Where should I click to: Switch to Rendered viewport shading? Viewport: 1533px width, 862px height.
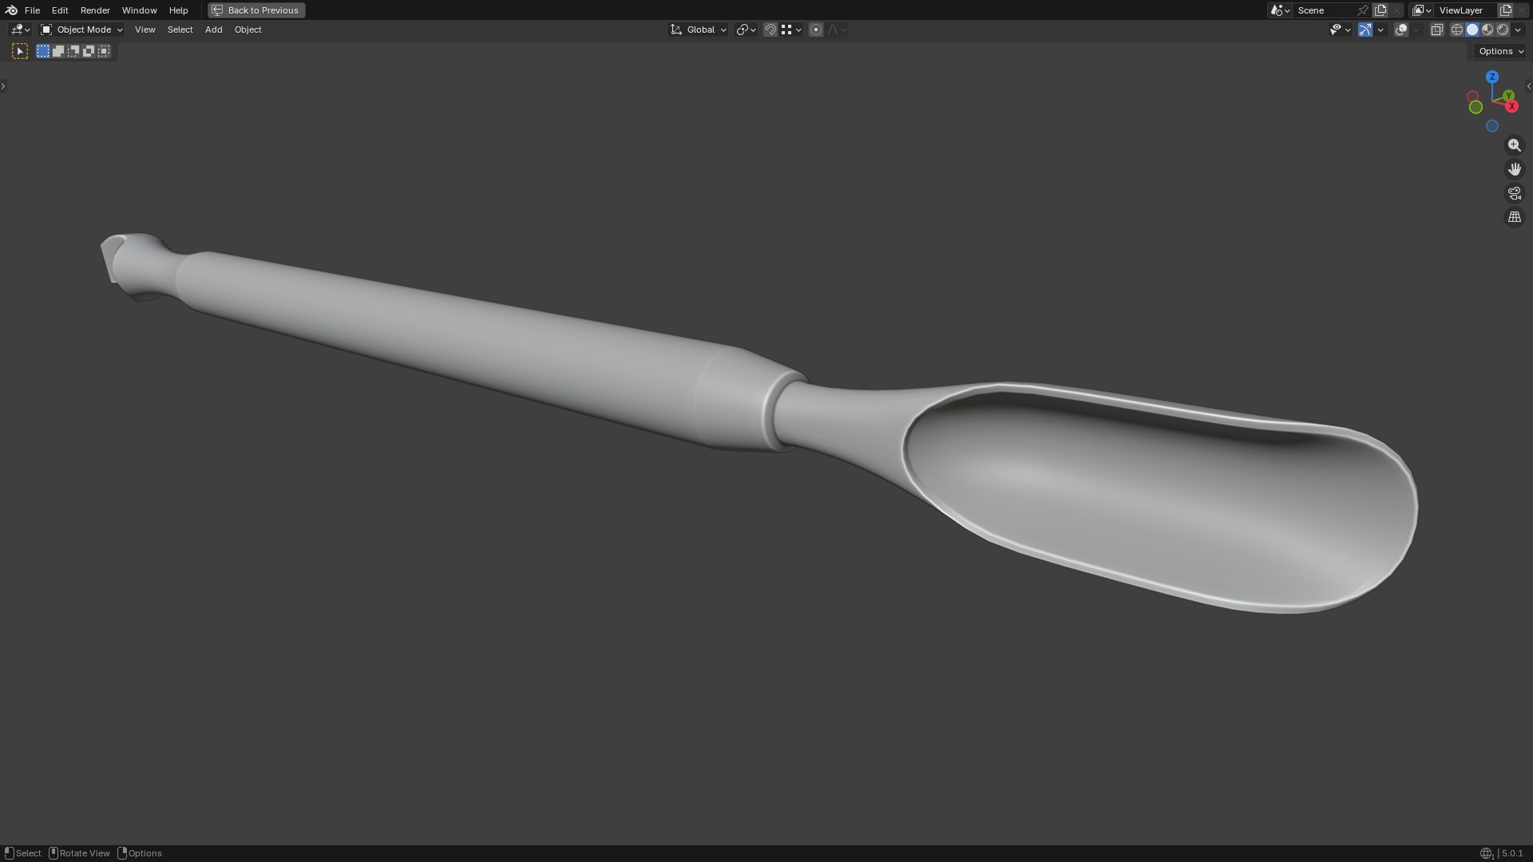point(1503,30)
